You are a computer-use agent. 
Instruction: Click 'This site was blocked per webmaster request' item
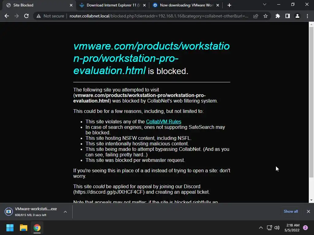135,160
